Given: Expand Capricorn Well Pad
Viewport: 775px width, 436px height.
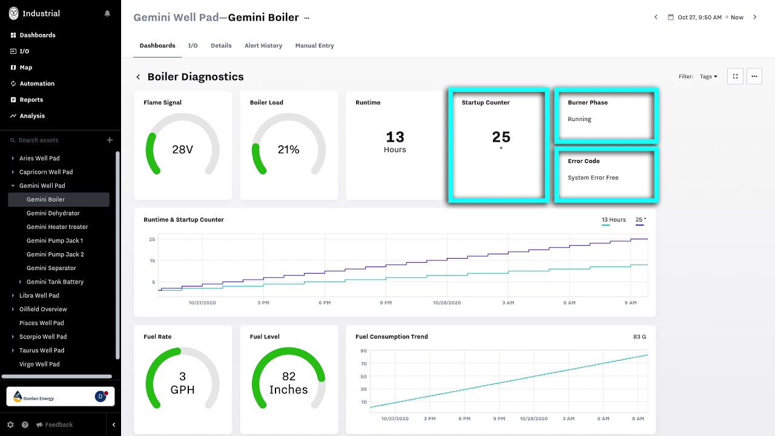Looking at the screenshot, I should point(13,172).
